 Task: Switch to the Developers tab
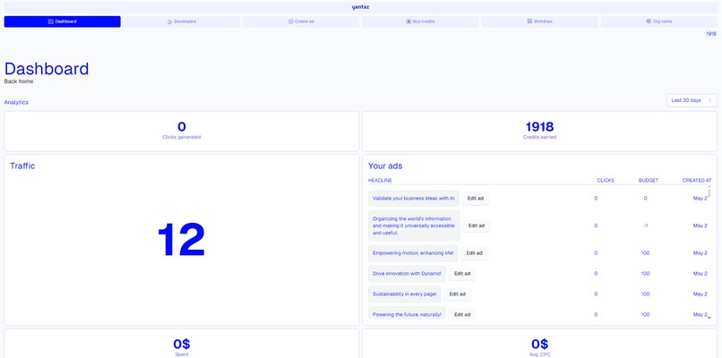point(182,21)
